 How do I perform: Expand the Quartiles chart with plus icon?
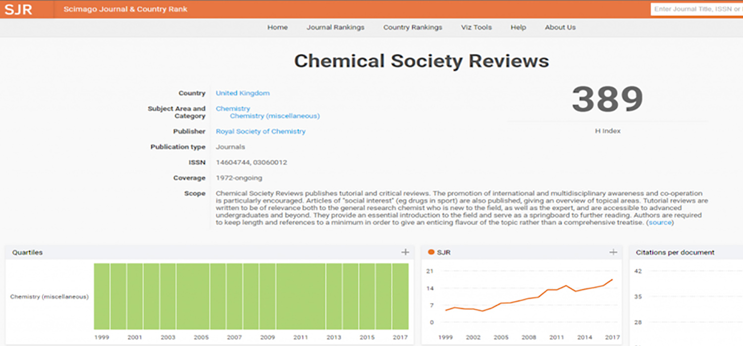pos(405,252)
